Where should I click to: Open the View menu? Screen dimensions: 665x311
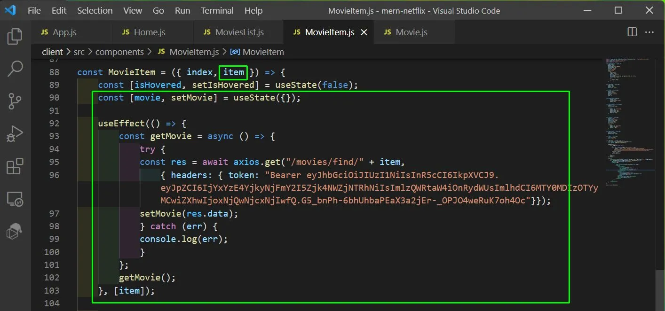point(133,10)
